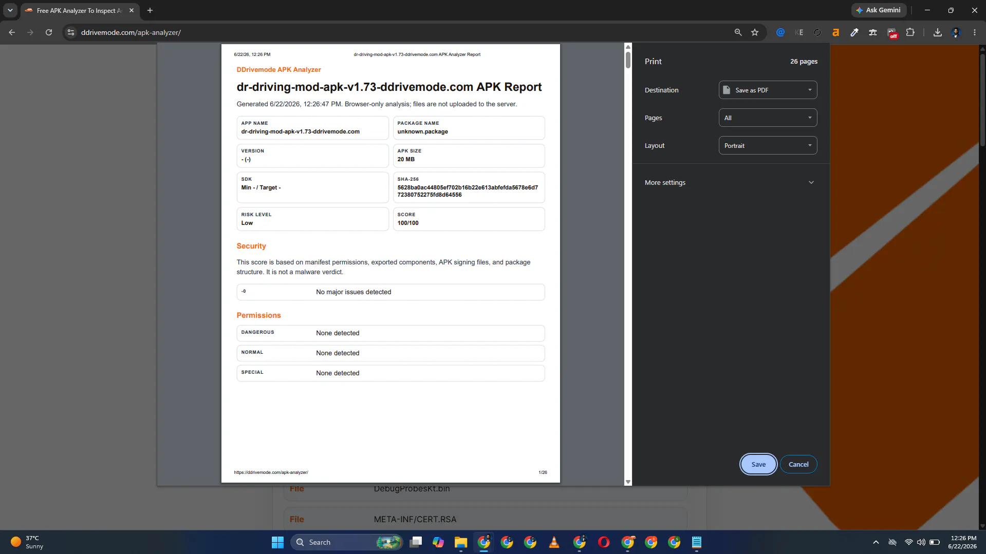The height and width of the screenshot is (554, 986).
Task: Click the 'Print' heading text
Action: click(653, 61)
